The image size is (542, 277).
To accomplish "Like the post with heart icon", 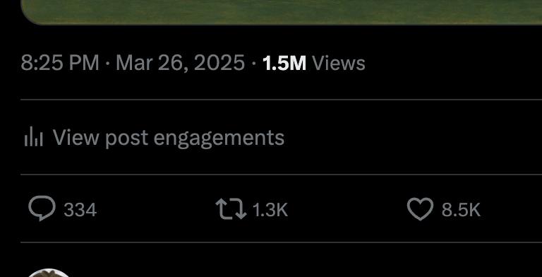I will click(x=420, y=209).
